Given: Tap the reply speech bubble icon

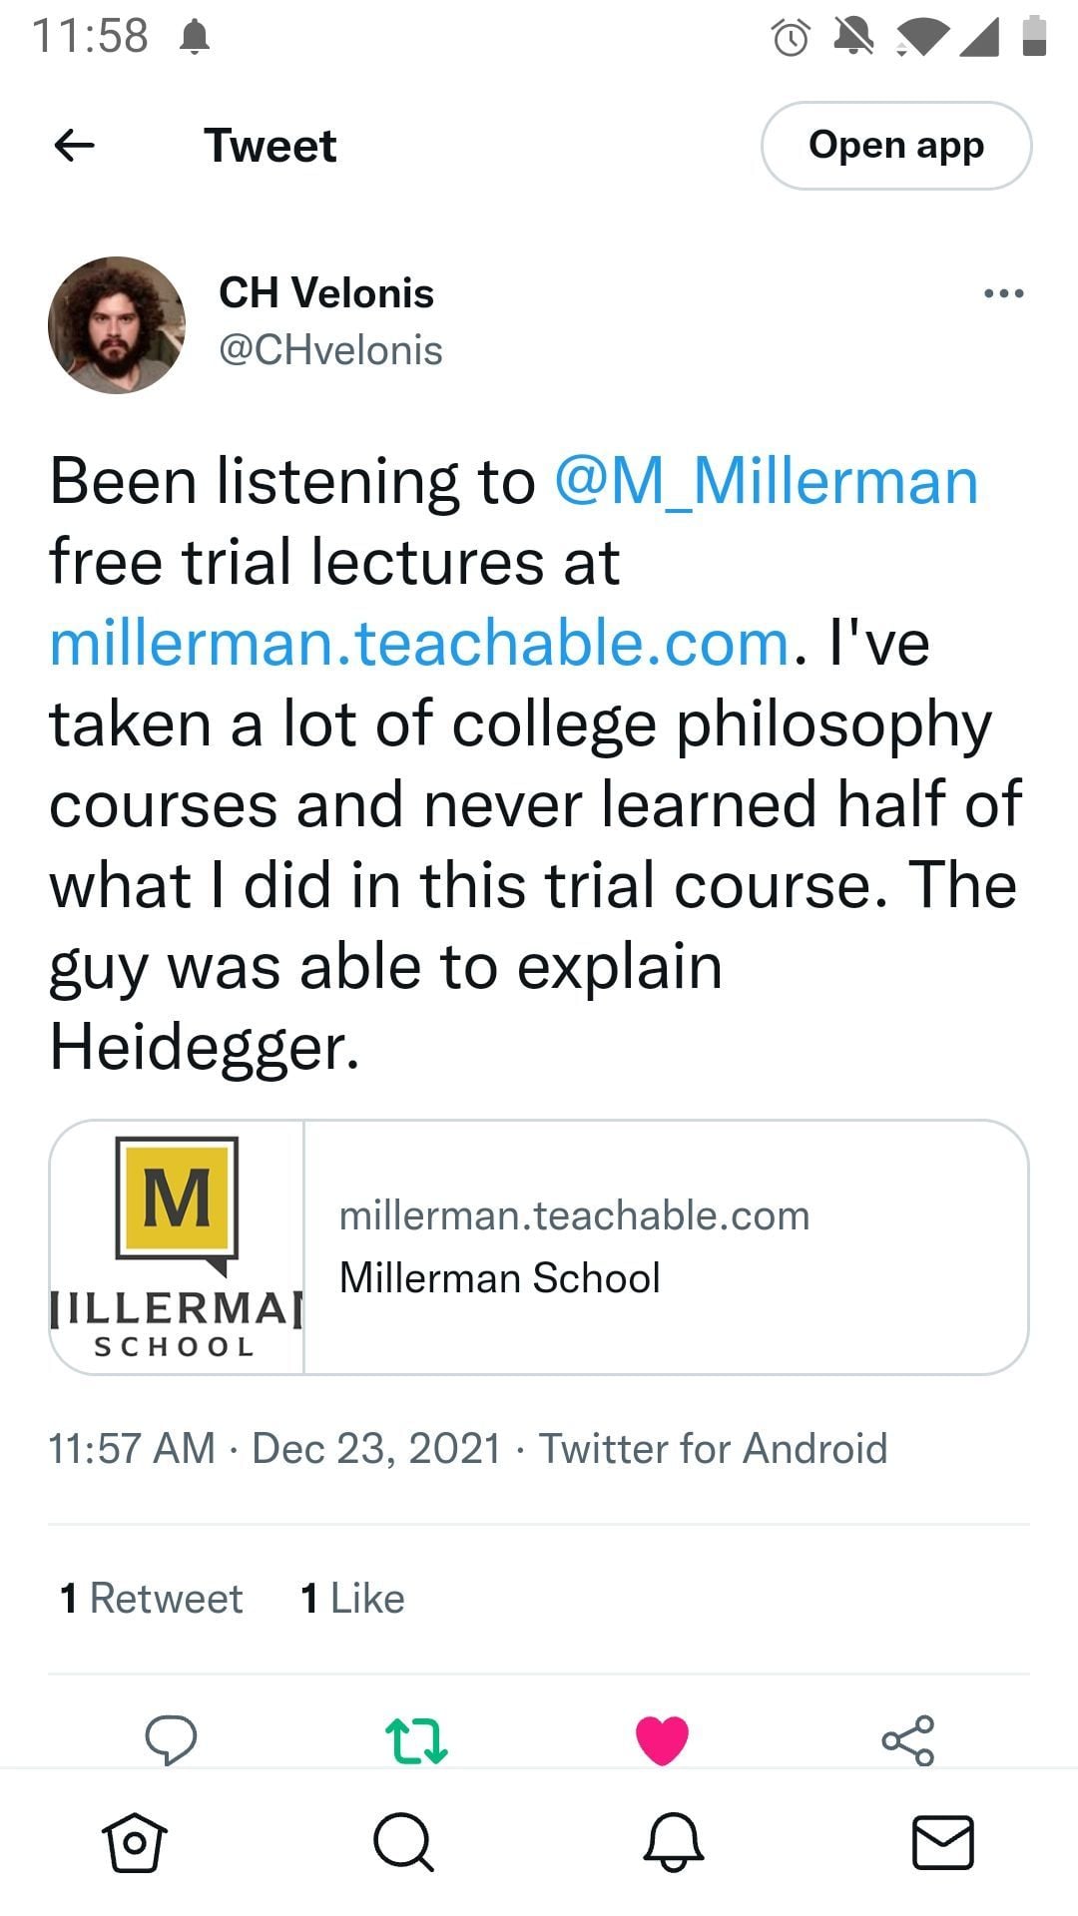Looking at the screenshot, I should coord(171,1740).
